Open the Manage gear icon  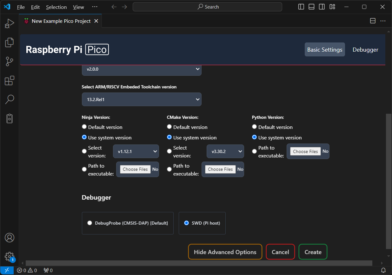10,256
